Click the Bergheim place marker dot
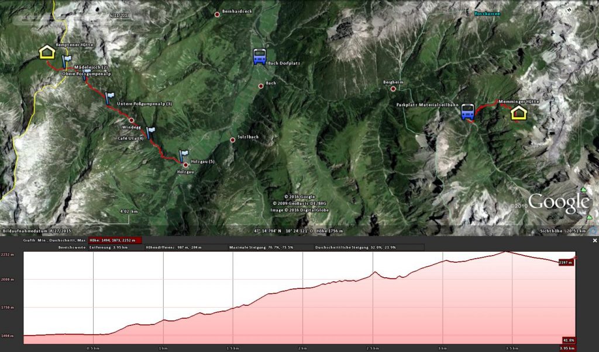599x352 pixels. click(393, 89)
